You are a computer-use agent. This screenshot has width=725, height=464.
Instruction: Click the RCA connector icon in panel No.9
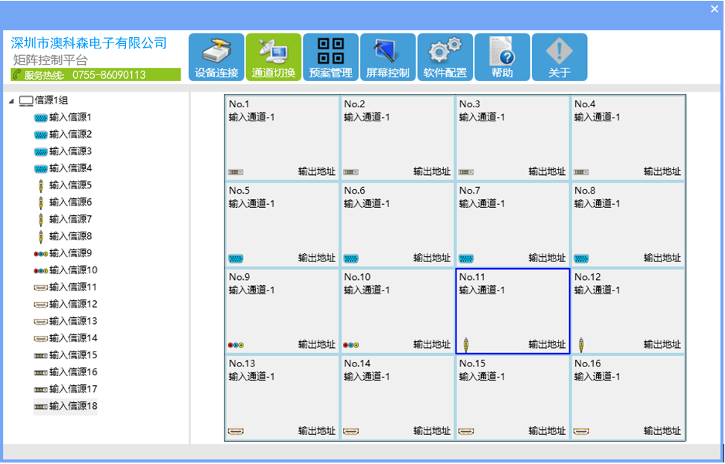[x=236, y=345]
